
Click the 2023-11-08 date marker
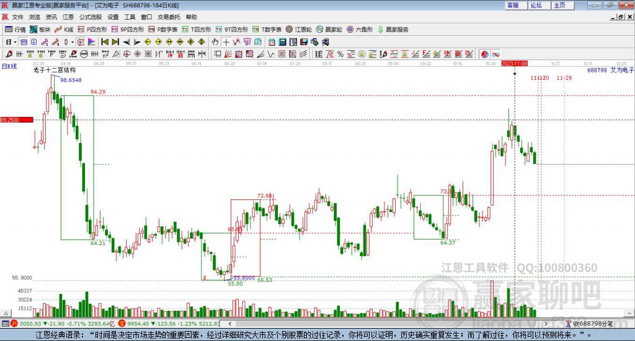point(514,64)
